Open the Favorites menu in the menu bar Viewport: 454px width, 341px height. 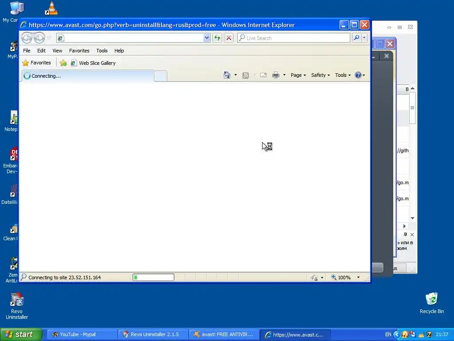pos(79,51)
